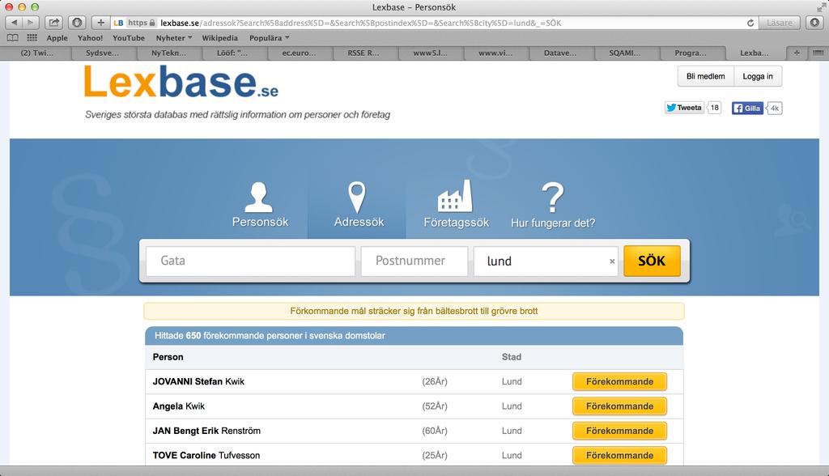Click the city field containing lund

tap(546, 261)
